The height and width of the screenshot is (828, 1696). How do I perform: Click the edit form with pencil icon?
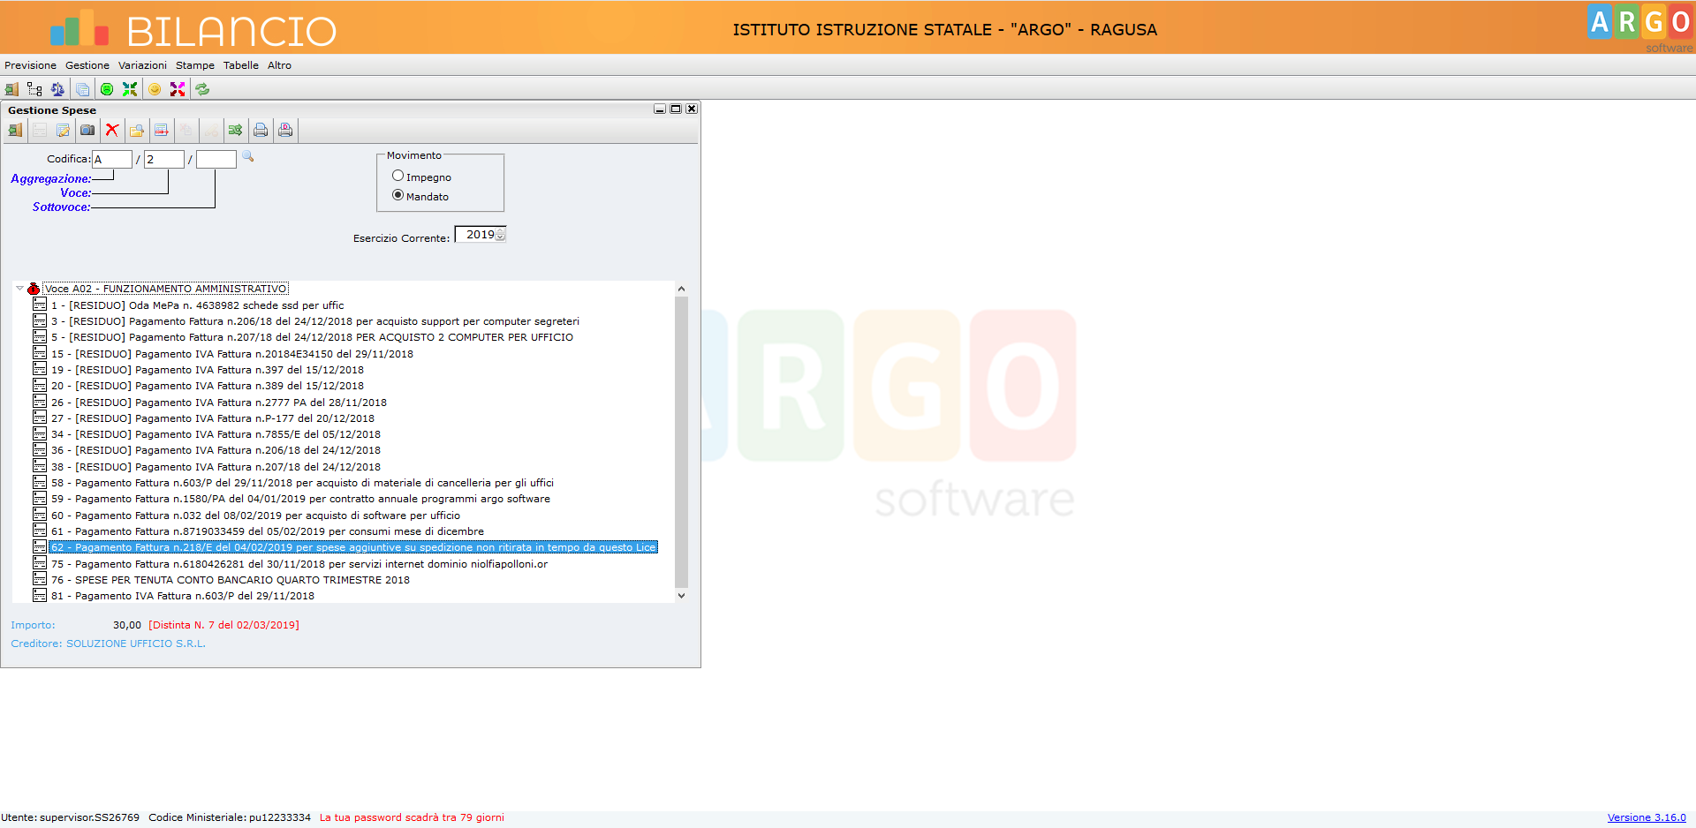[63, 131]
